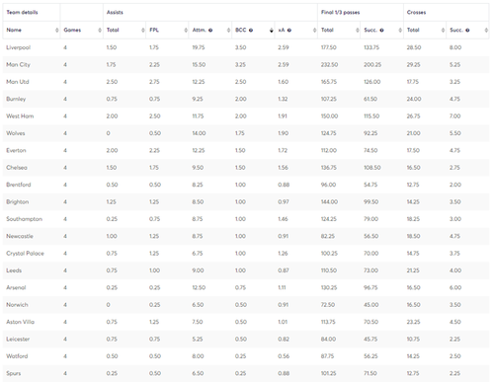Open the info icon beside xA
The height and width of the screenshot is (382, 494).
289,30
